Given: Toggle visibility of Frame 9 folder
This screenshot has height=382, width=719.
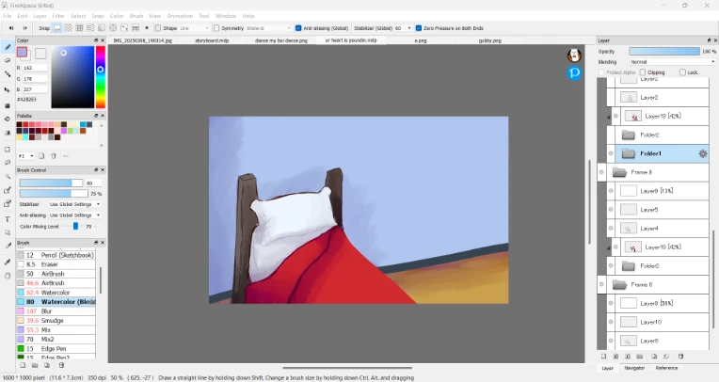Looking at the screenshot, I should (x=601, y=172).
